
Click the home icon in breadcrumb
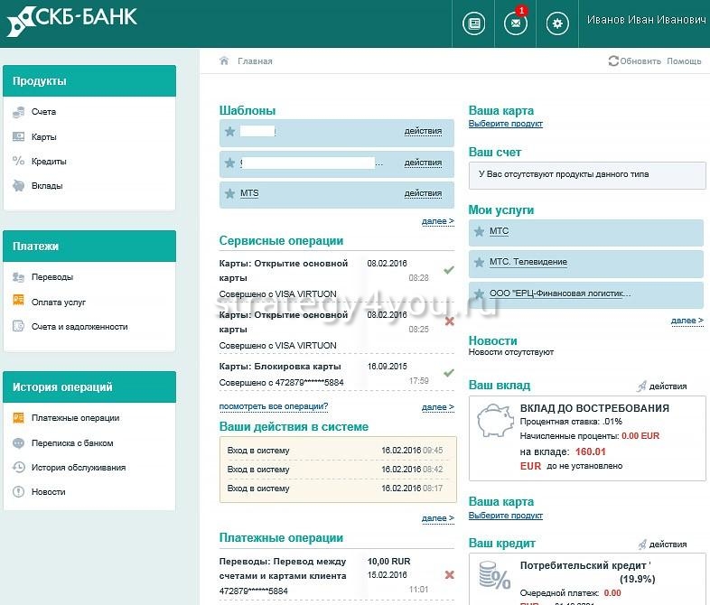tap(224, 60)
